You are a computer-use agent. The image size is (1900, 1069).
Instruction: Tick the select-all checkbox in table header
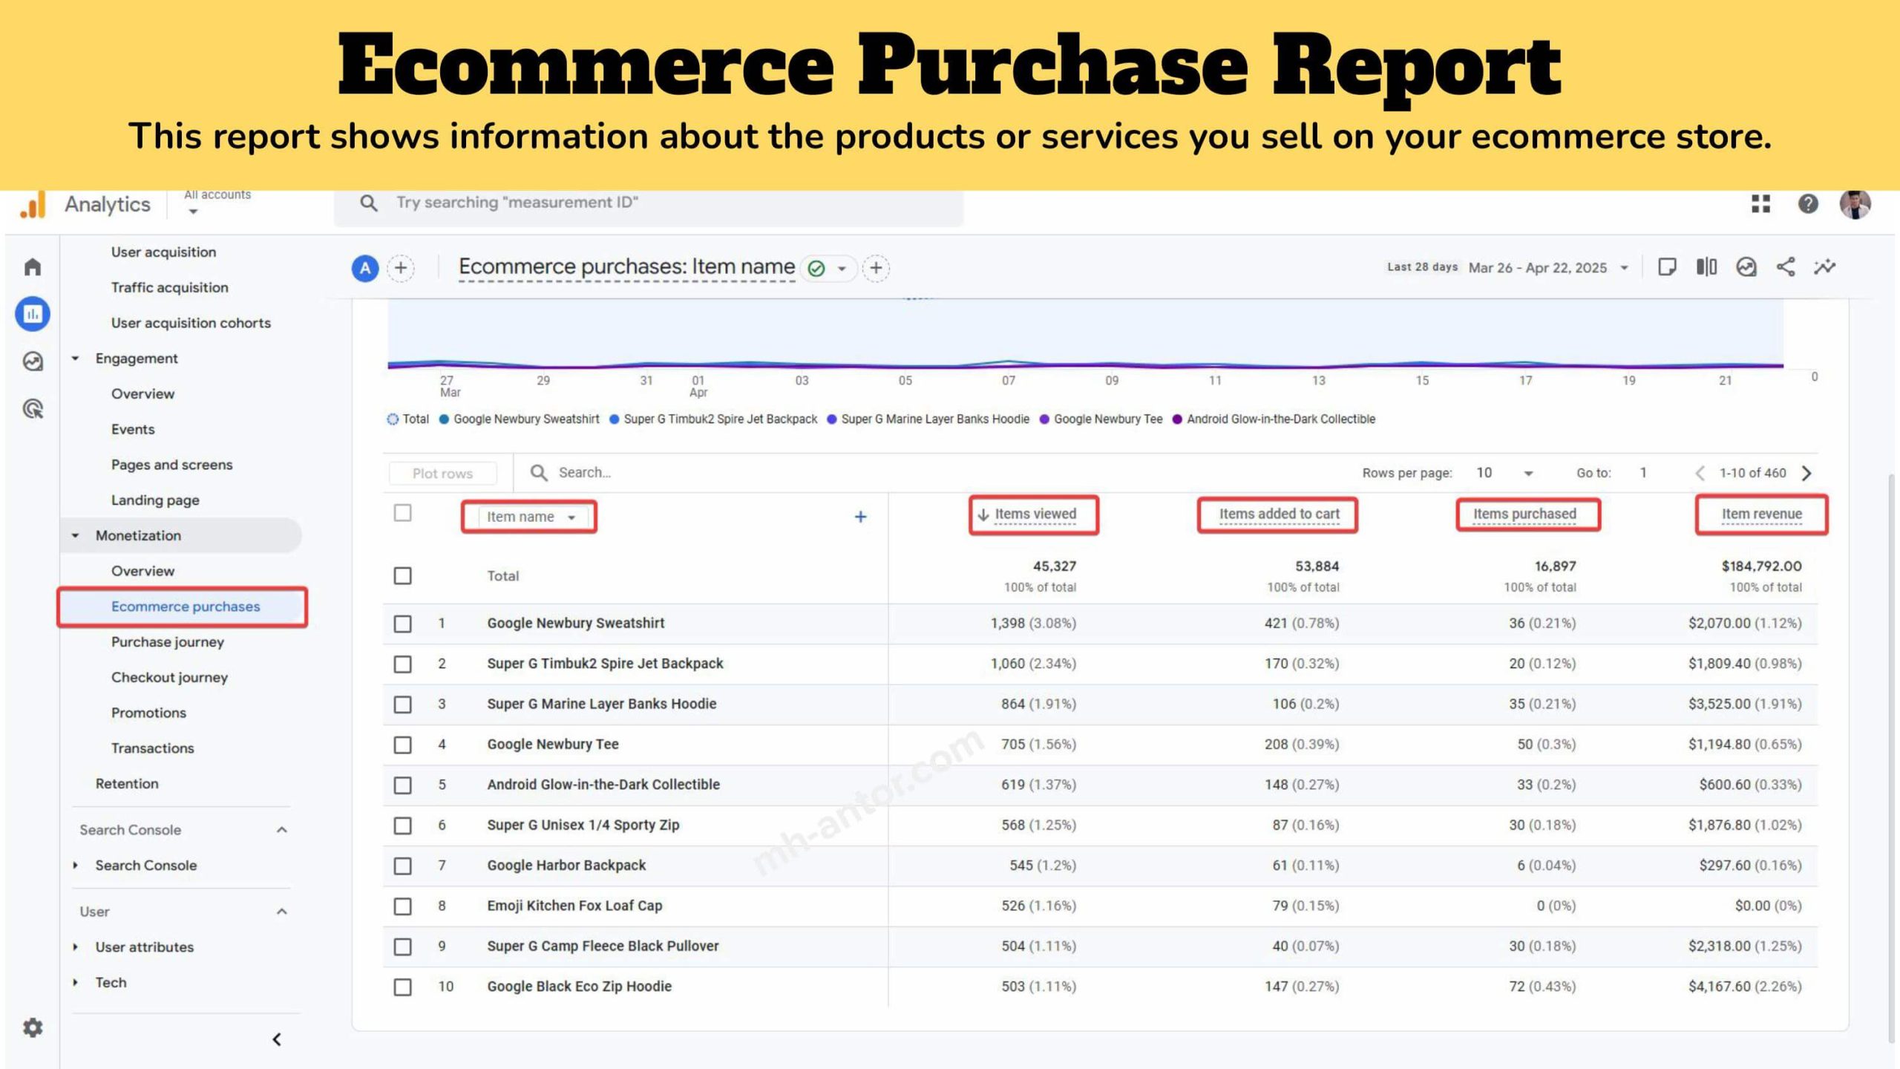click(402, 513)
